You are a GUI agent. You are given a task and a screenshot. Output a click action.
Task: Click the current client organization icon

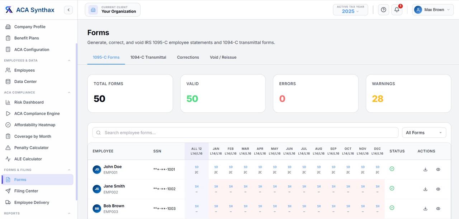[93, 10]
